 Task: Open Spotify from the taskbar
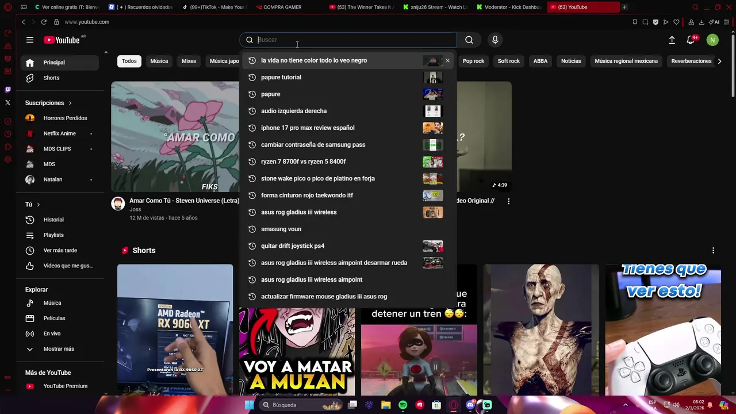402,405
